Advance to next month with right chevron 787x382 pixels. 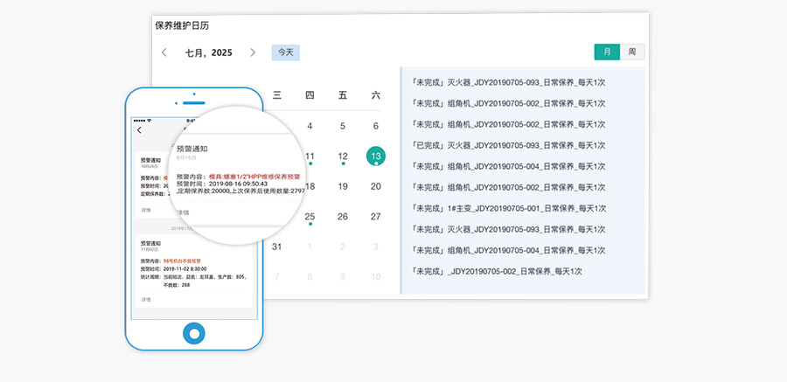[x=253, y=52]
